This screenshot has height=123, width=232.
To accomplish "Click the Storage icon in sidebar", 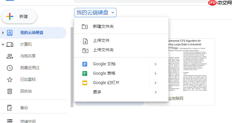I will [x=10, y=121].
